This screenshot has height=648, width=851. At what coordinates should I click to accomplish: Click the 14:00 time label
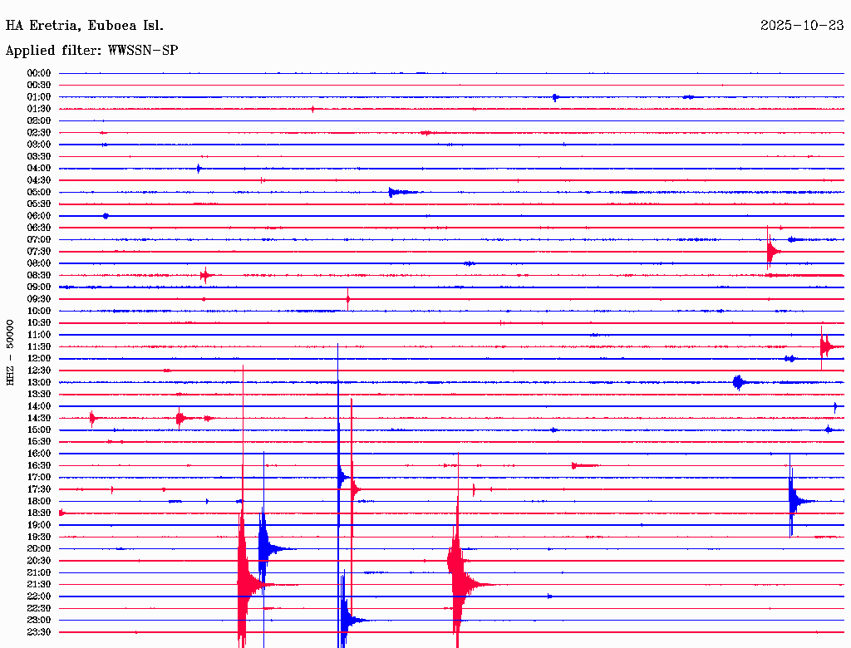tap(39, 406)
